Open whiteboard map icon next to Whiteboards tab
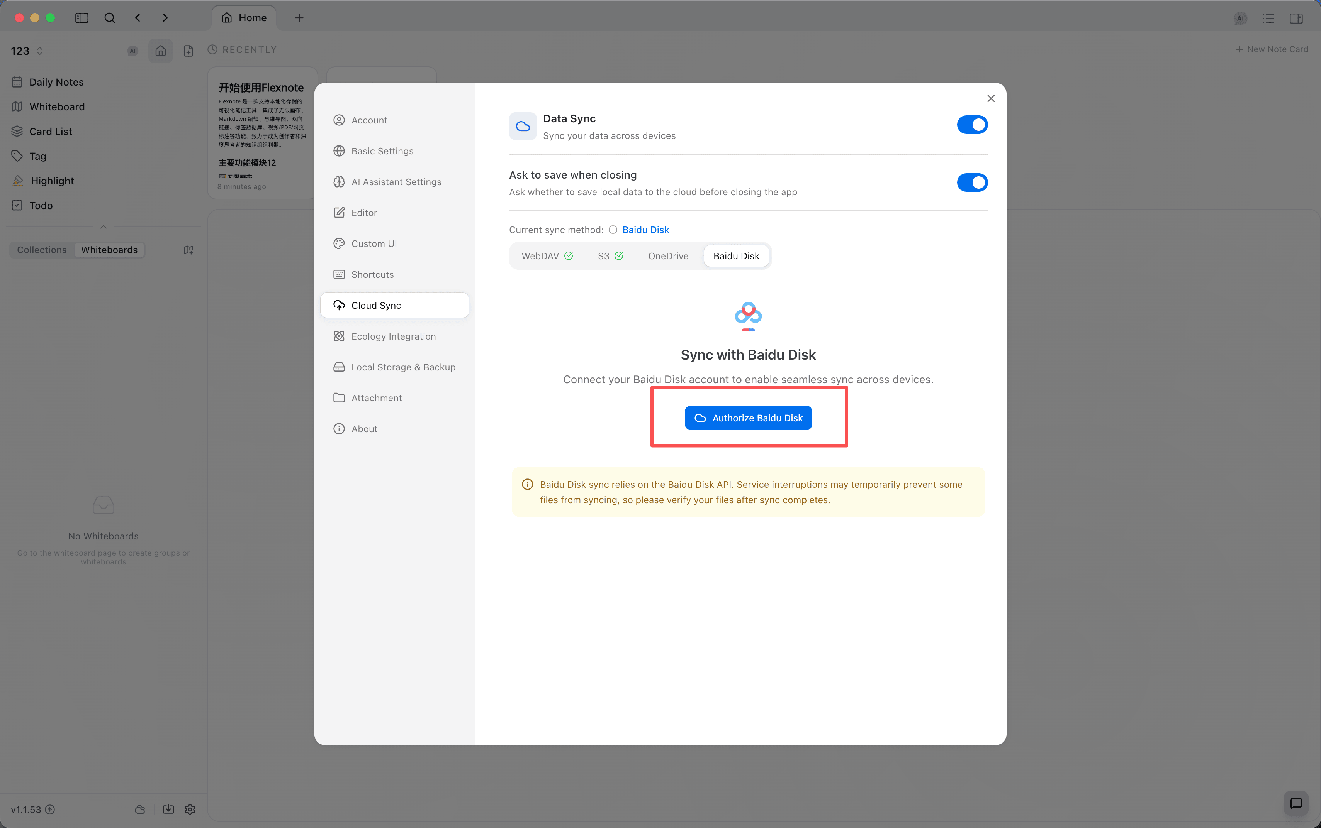This screenshot has height=828, width=1321. coord(188,250)
